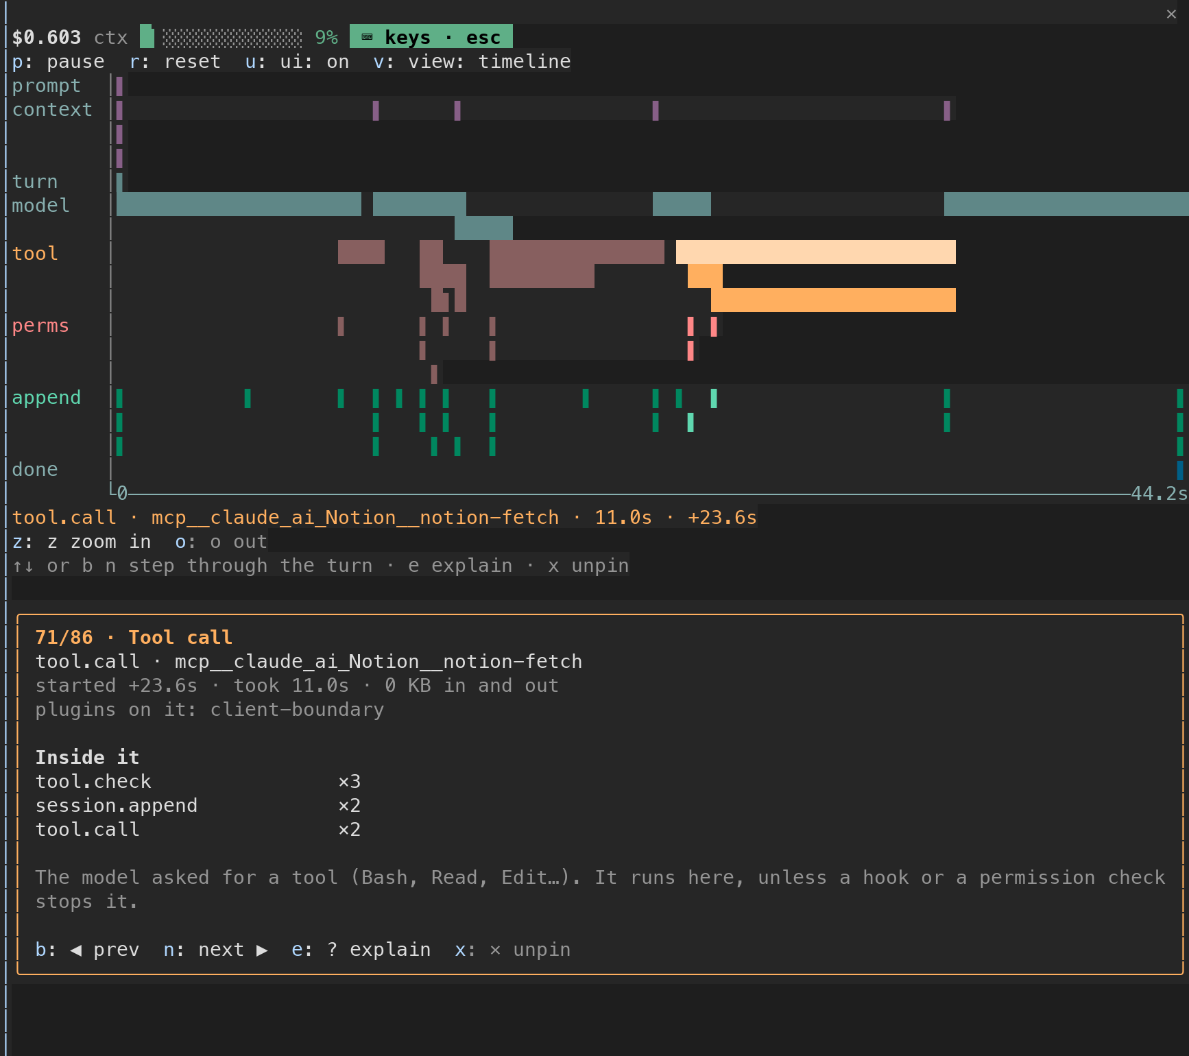Viewport: 1189px width, 1056px height.
Task: Click the small orange nested tool block
Action: click(705, 276)
